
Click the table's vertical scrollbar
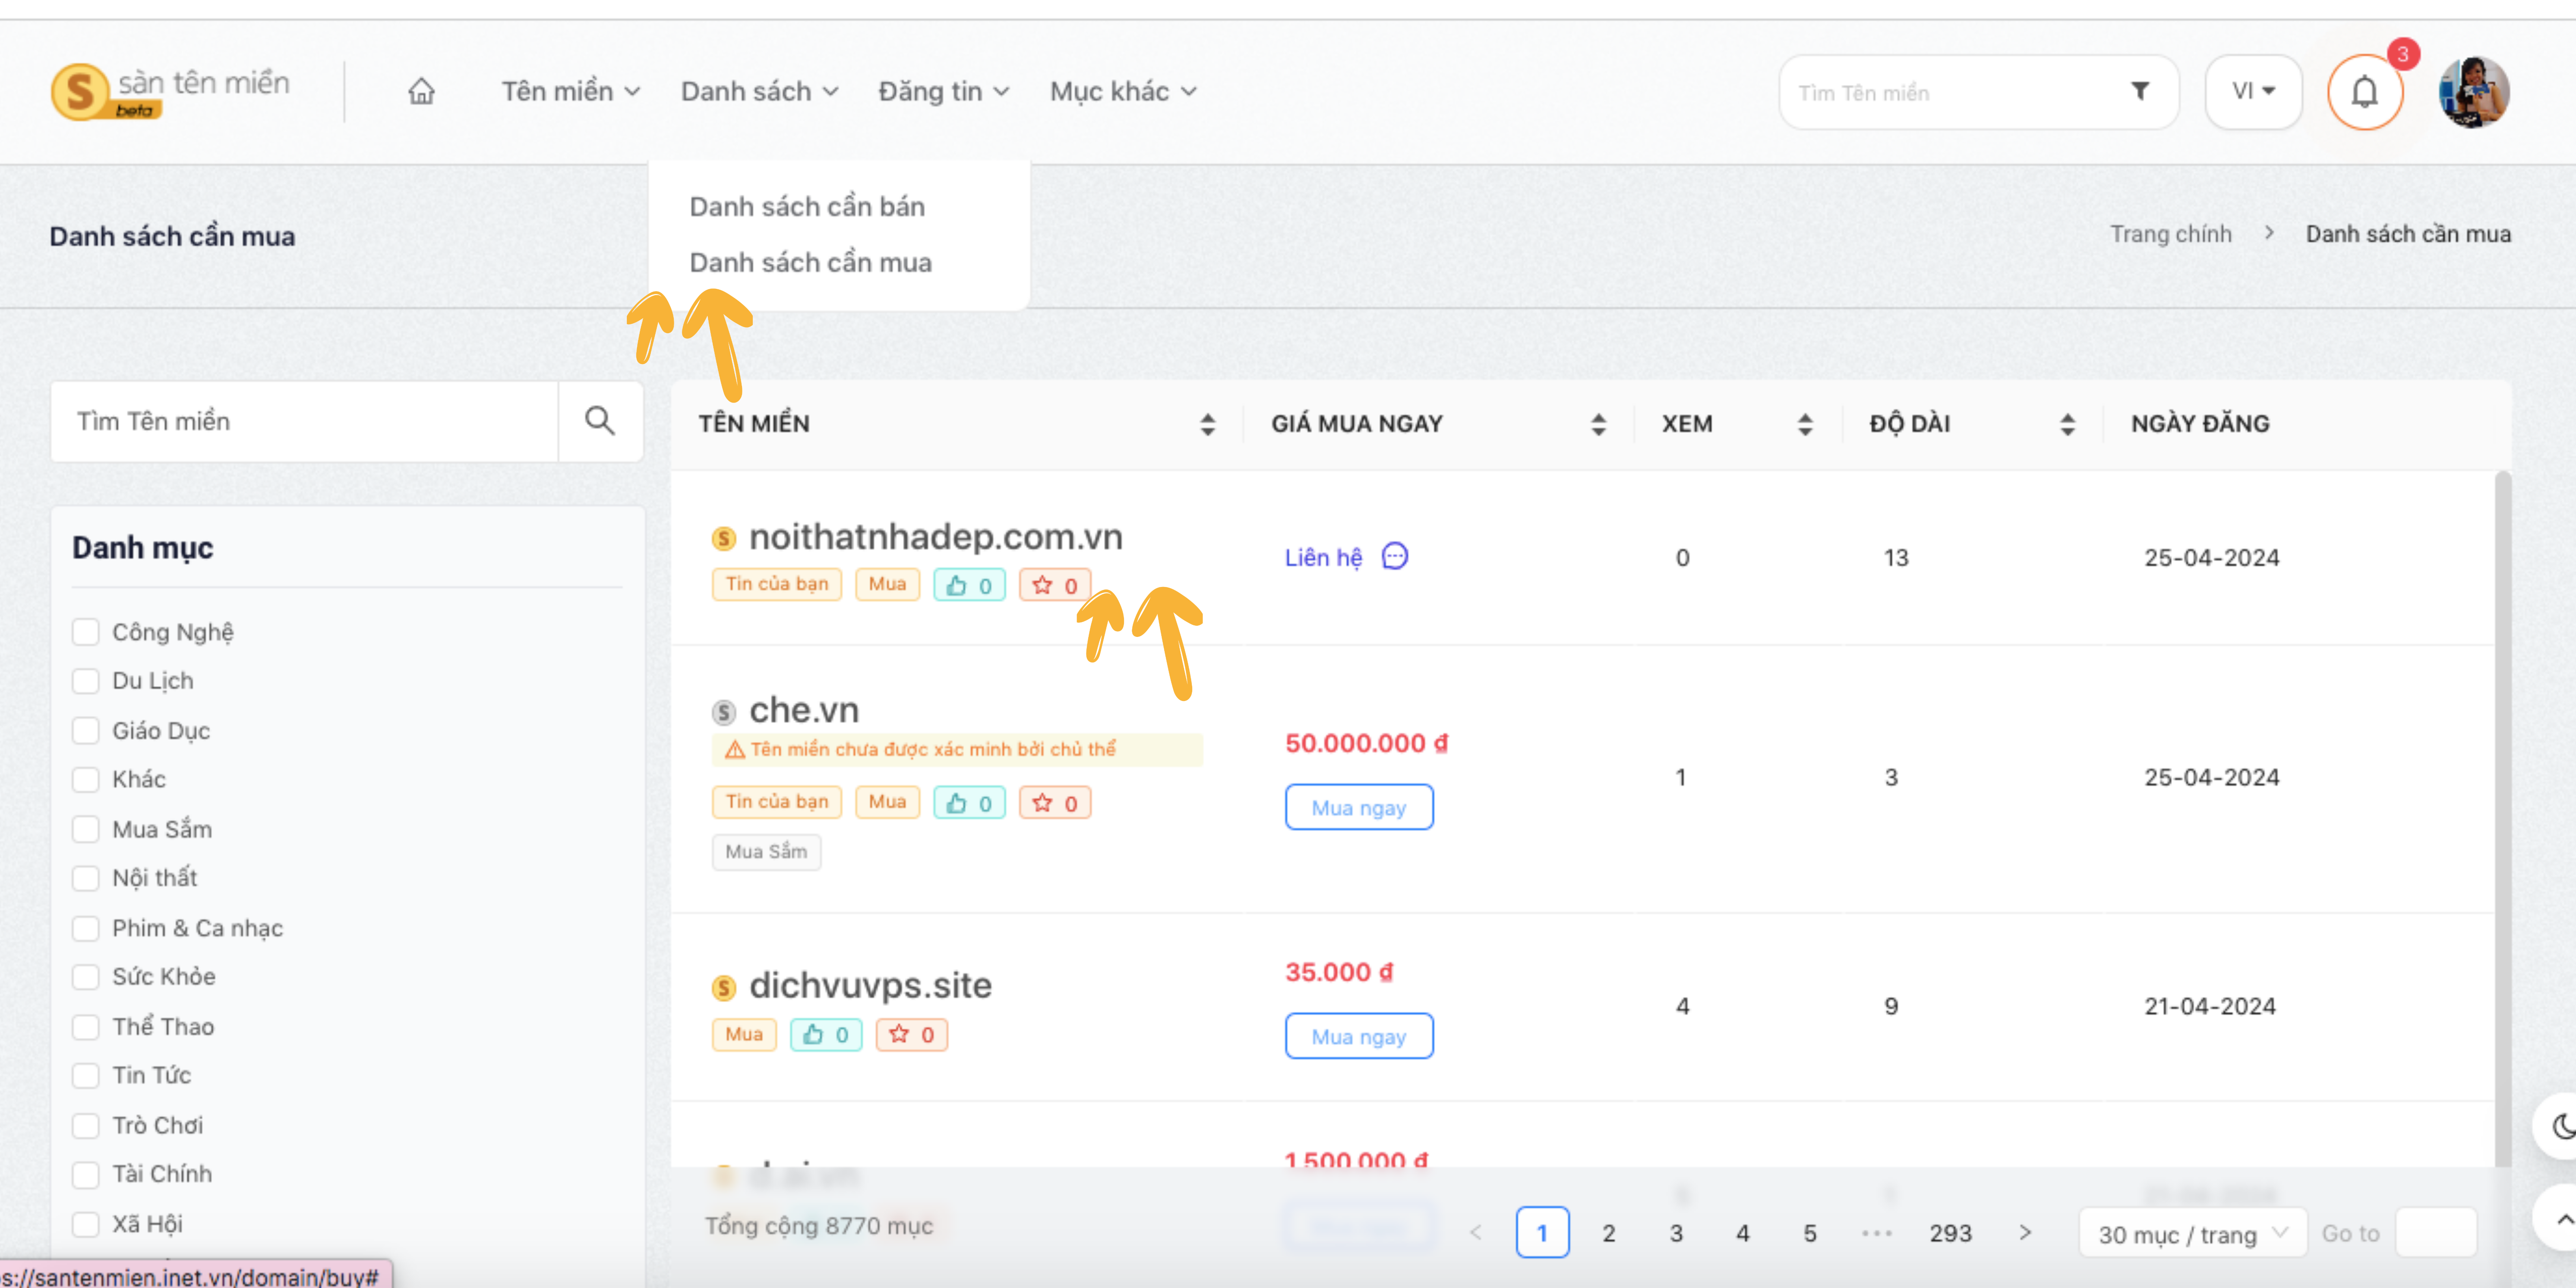[2503, 818]
